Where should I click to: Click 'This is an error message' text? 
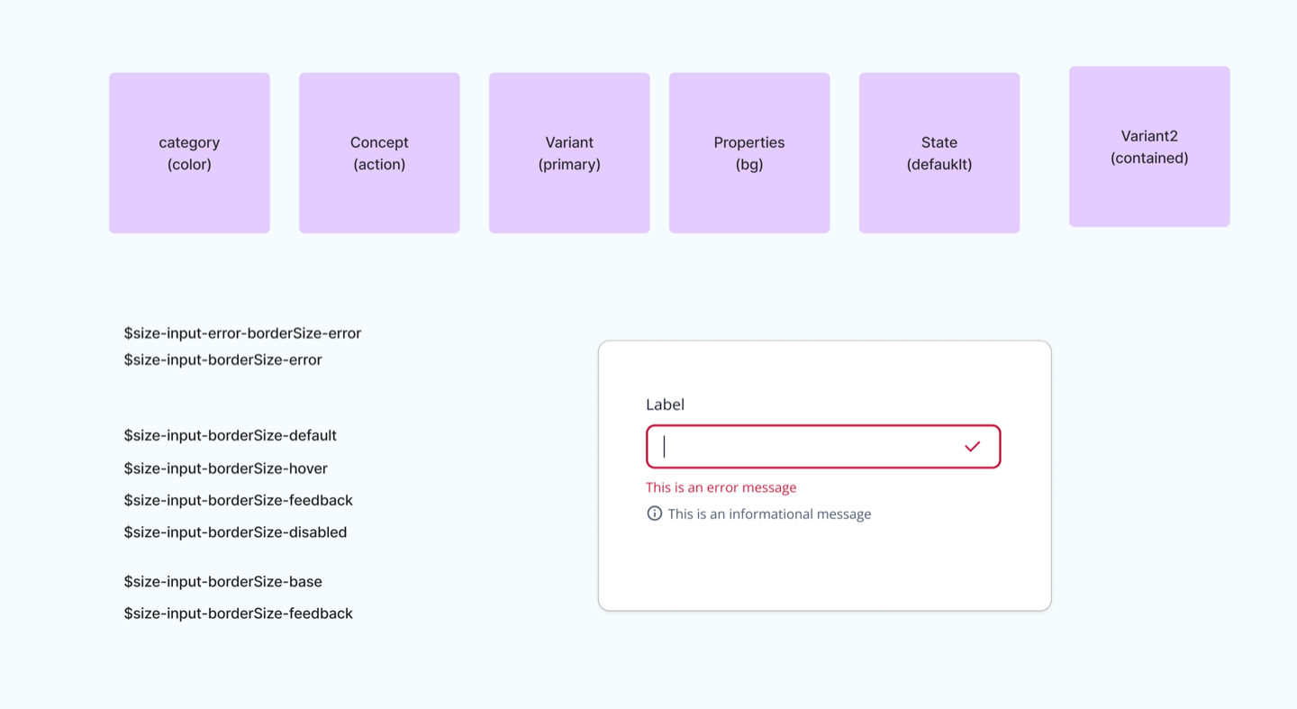(721, 487)
